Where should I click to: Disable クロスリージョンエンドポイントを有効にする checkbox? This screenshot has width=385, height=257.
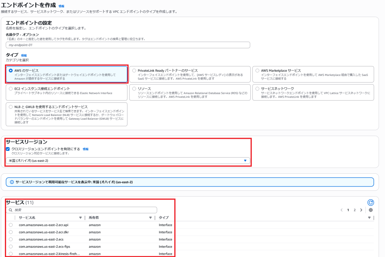coord(8,148)
